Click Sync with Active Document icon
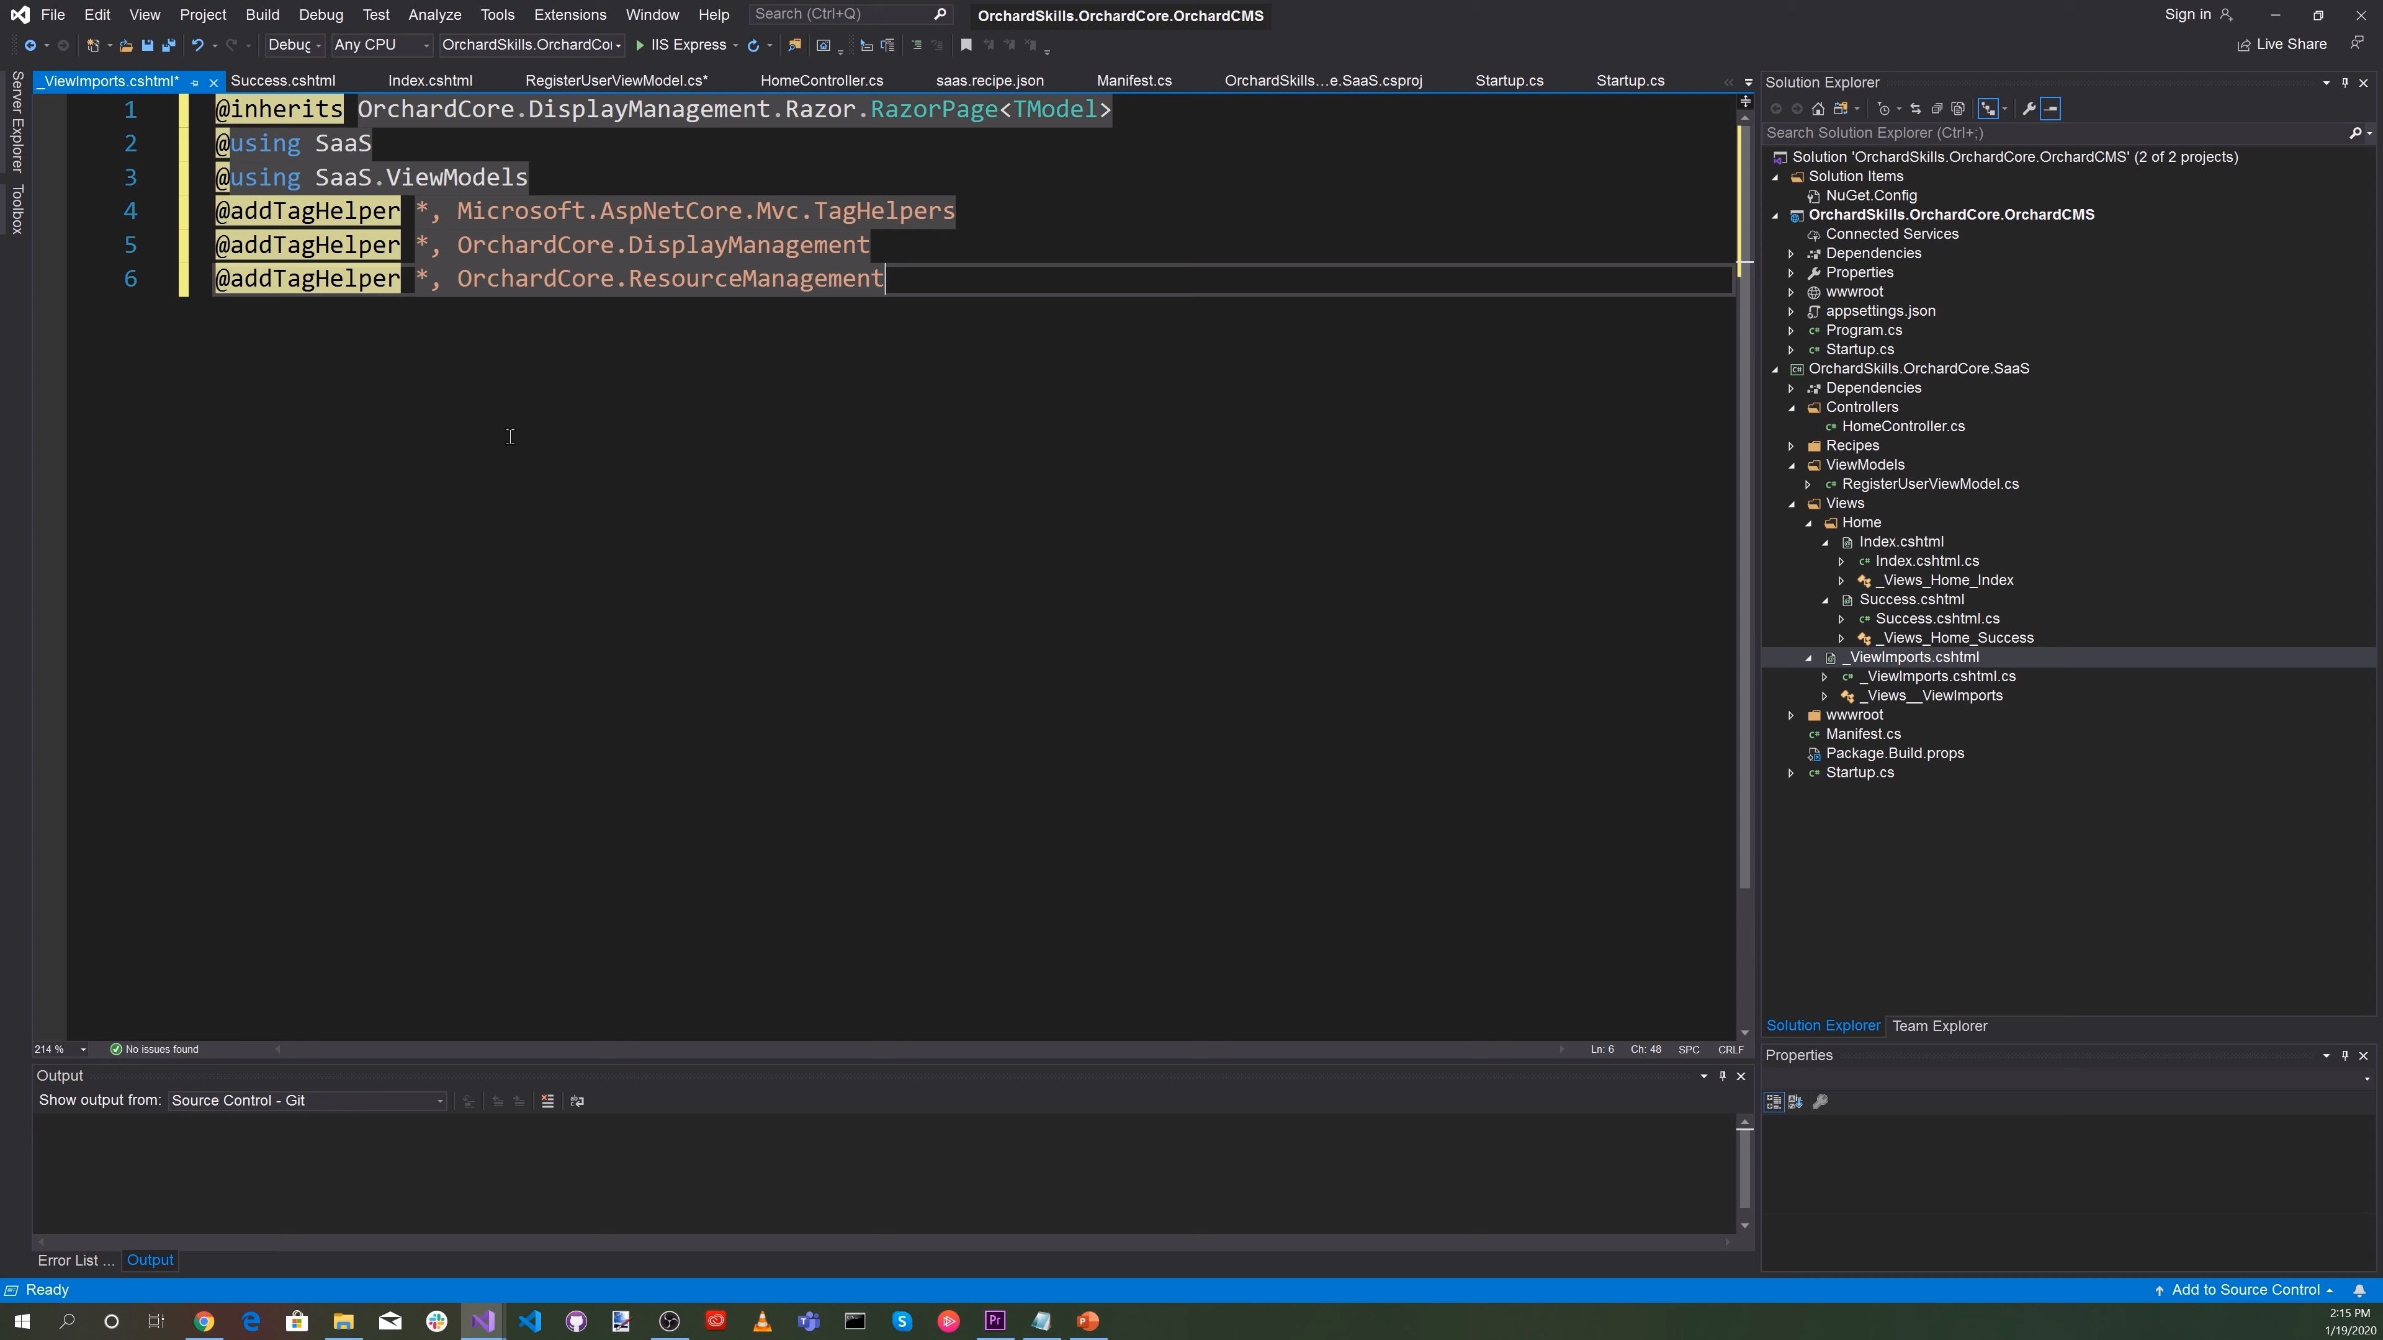Viewport: 2383px width, 1340px height. pos(1915,109)
